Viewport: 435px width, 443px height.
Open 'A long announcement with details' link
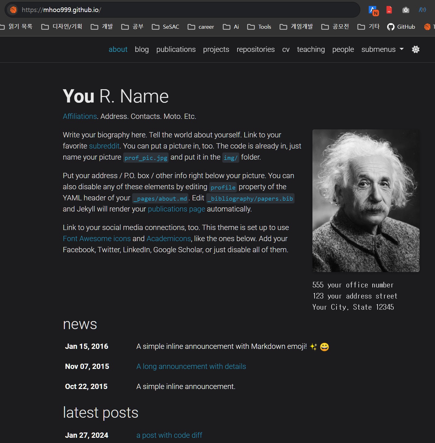click(191, 366)
